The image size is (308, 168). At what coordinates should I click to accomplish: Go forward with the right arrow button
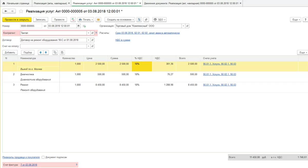pyautogui.click(x=12, y=11)
